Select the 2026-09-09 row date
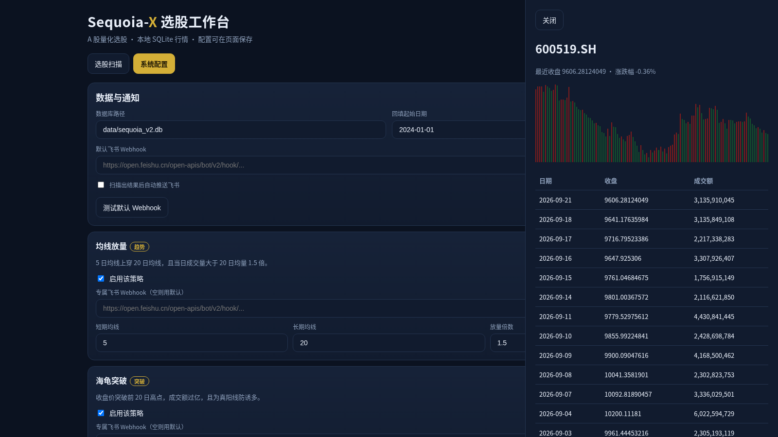The width and height of the screenshot is (778, 437). click(555, 355)
